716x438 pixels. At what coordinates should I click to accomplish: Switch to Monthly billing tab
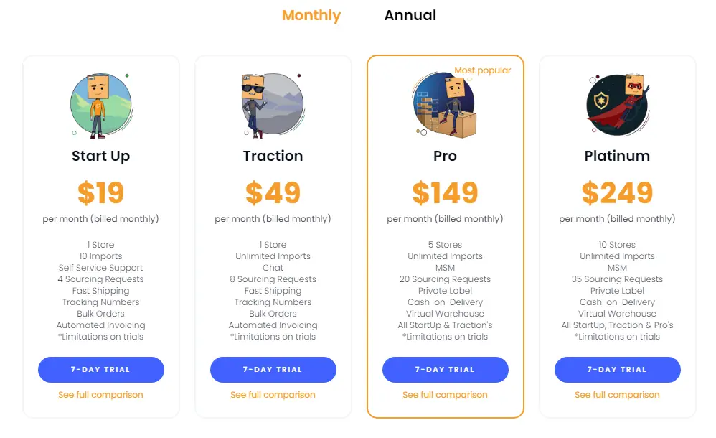311,15
